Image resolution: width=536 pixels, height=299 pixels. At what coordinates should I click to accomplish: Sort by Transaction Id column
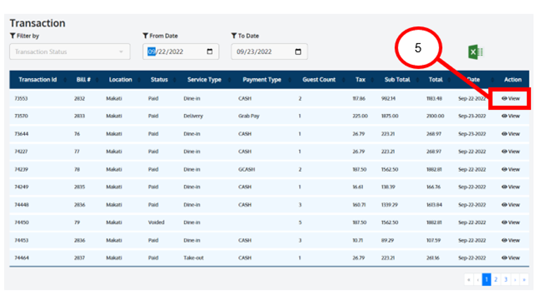pyautogui.click(x=37, y=80)
